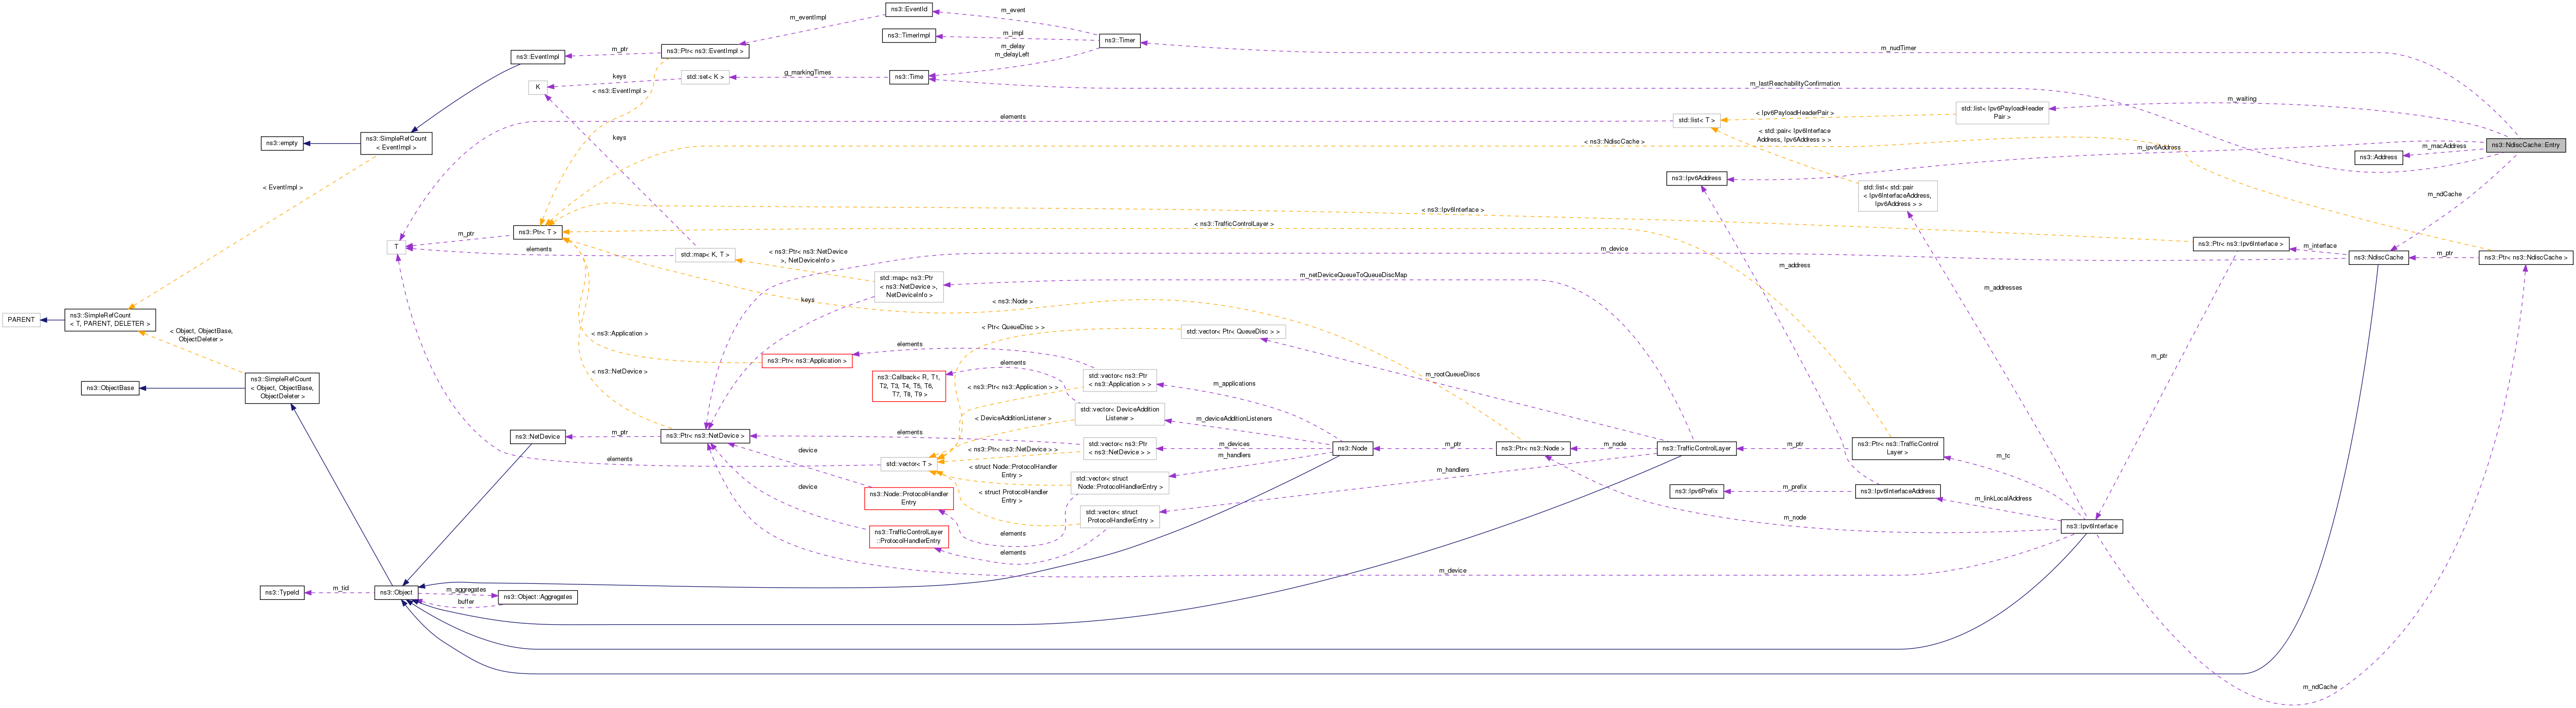This screenshot has height=708, width=2576.
Task: Click the ns3::Ipv6InterfaceAddress node
Action: coord(1897,491)
